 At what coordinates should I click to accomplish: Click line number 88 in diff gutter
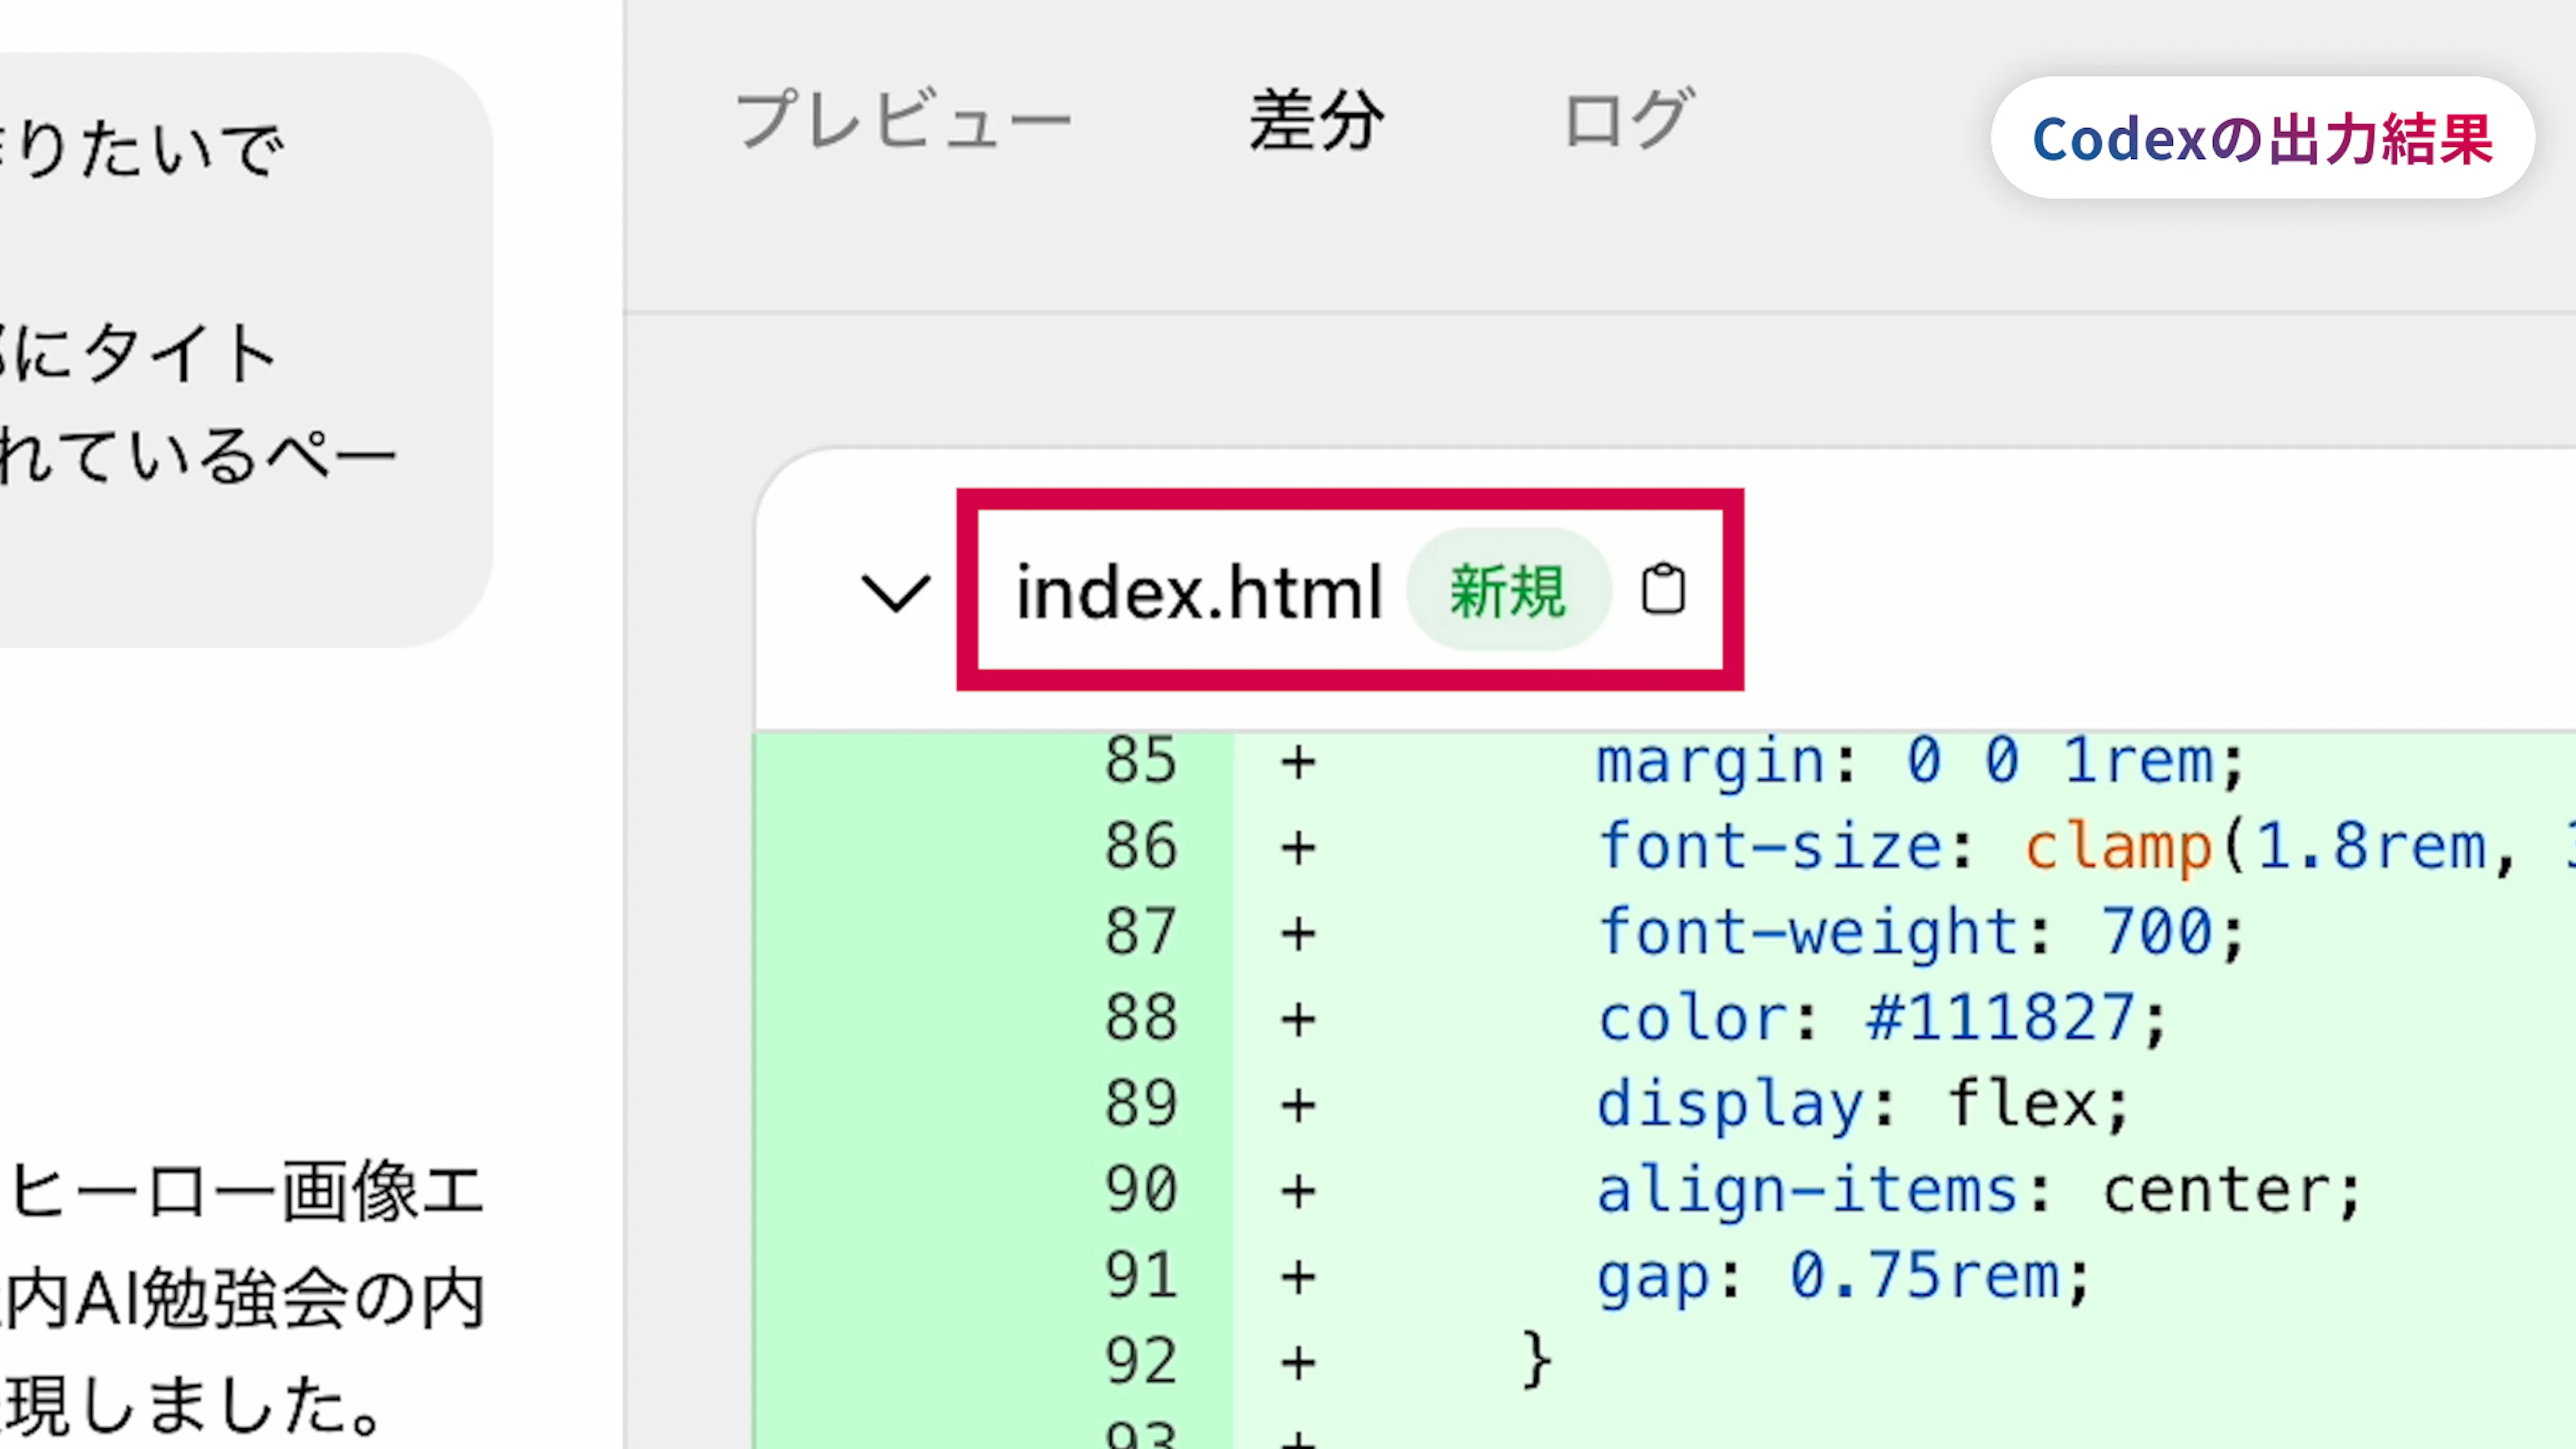click(1140, 1018)
